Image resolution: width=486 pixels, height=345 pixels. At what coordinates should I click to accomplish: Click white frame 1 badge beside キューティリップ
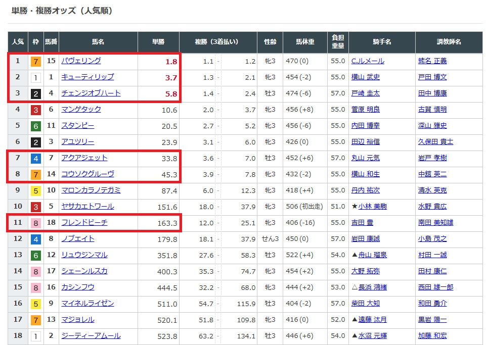35,77
